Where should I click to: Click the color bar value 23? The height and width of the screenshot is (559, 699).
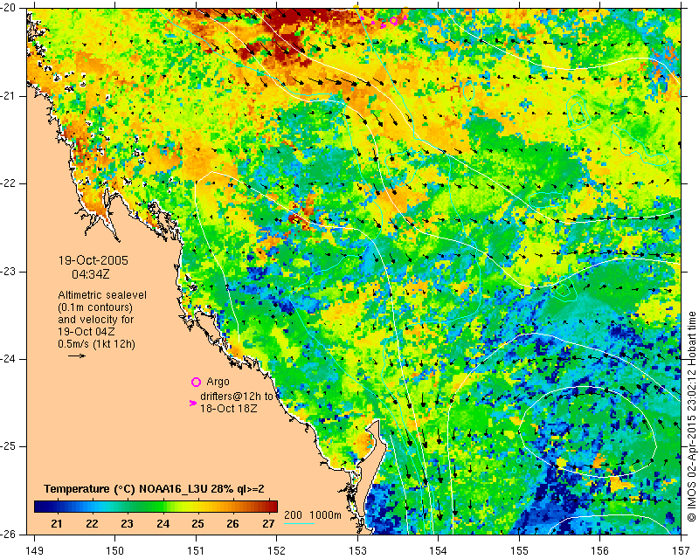click(x=127, y=523)
